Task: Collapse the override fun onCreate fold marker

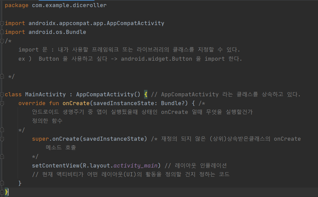Action: (2, 103)
